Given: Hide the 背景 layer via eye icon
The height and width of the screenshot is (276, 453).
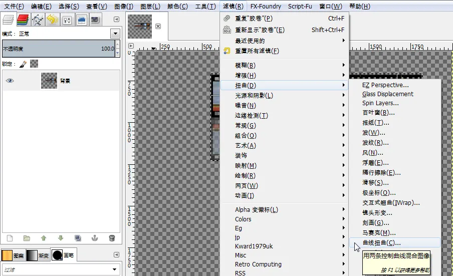Looking at the screenshot, I should [10, 81].
